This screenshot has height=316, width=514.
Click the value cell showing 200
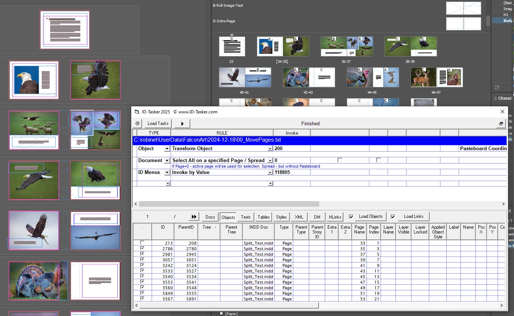tap(292, 148)
